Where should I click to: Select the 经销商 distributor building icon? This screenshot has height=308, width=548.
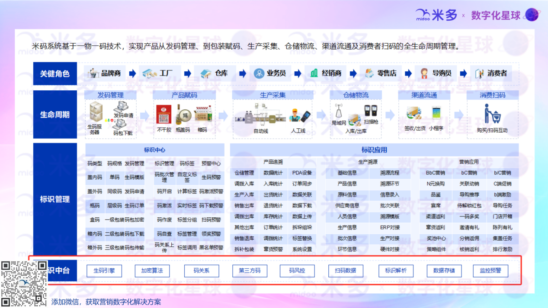(314, 73)
